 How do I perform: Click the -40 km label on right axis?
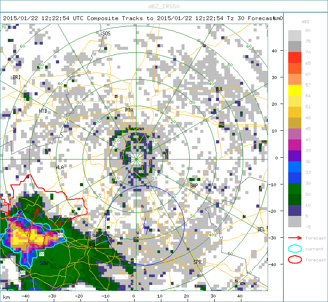272,264
